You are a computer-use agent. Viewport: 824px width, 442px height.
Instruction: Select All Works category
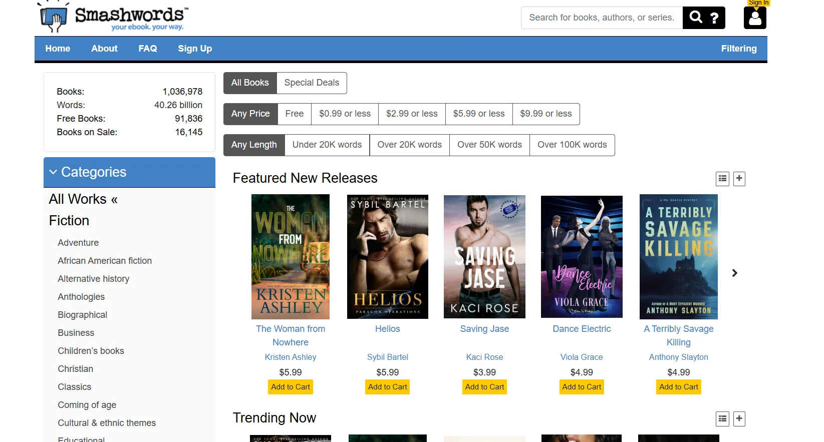[x=83, y=199]
